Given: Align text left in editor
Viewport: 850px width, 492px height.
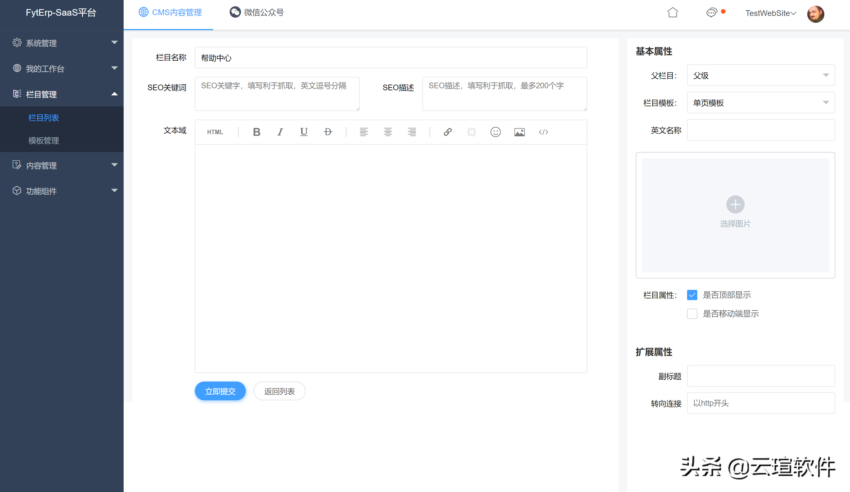Looking at the screenshot, I should click(363, 132).
